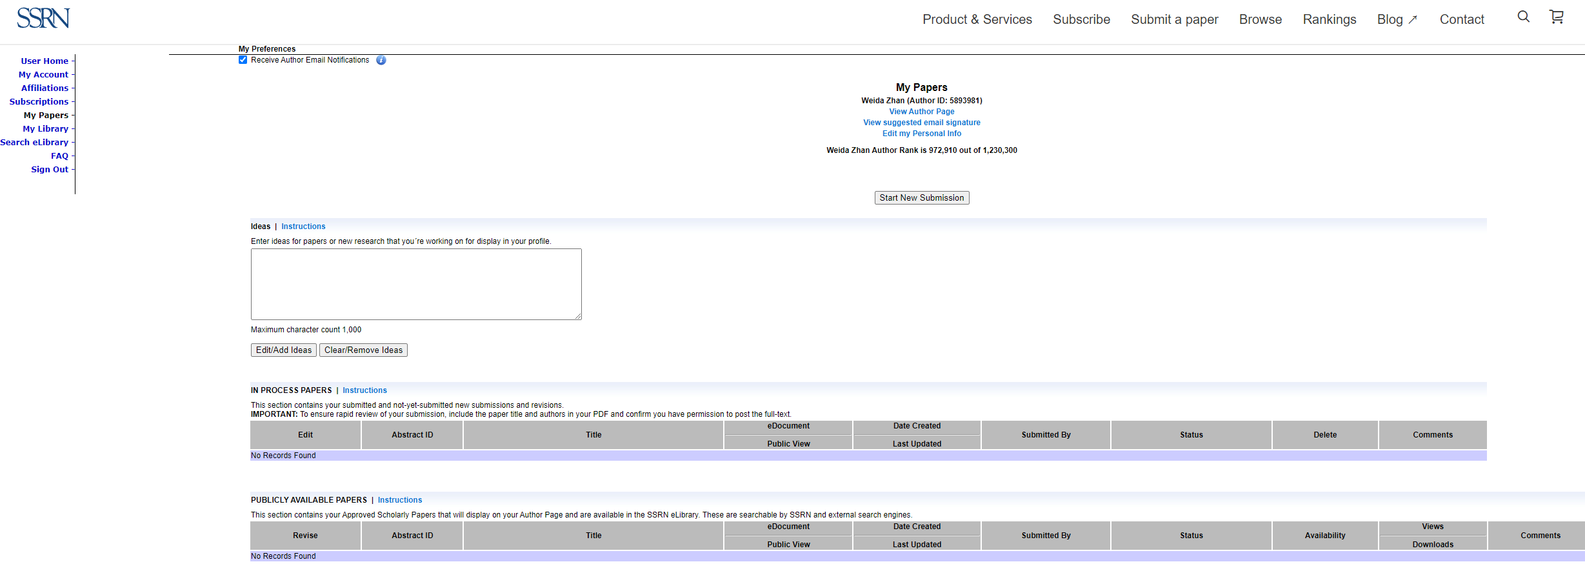Viewport: 1585px width, 573px height.
Task: Open My Account in sidebar
Action: click(43, 75)
